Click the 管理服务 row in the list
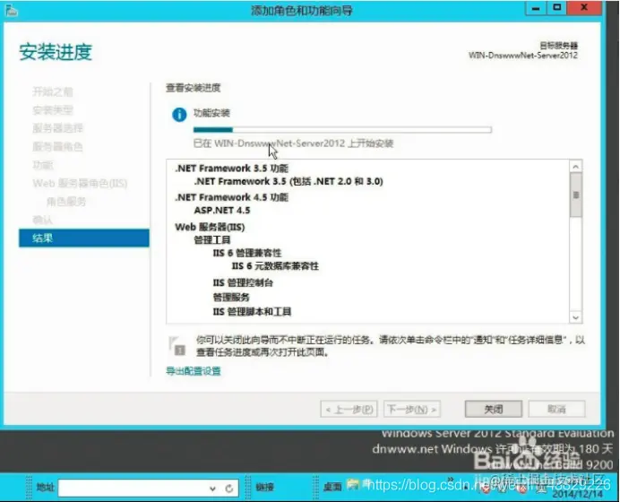620x502 pixels. click(x=231, y=297)
